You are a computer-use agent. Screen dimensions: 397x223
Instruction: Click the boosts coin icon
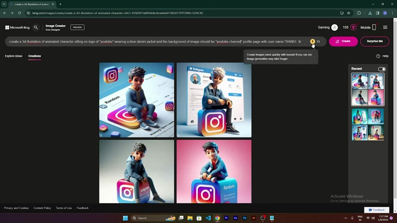(x=312, y=41)
